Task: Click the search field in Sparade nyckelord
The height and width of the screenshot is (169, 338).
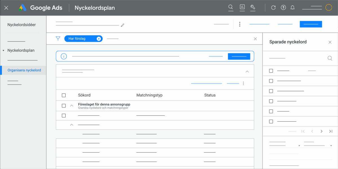Action: coord(300,58)
